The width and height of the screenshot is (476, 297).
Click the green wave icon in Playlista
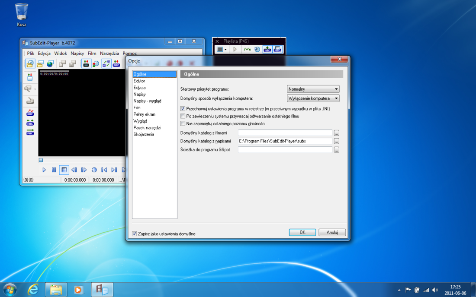tap(247, 49)
